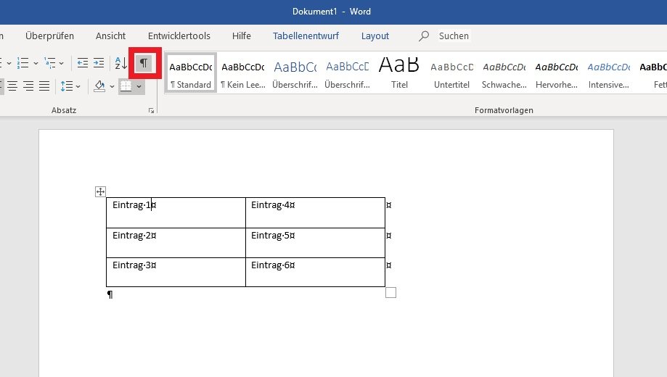Apply the Intensive Hervorhebung style
This screenshot has height=377, width=667.
(609, 72)
